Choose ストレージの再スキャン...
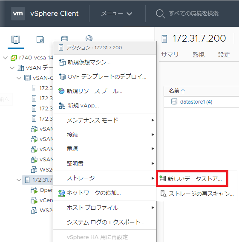This screenshot has width=239, height=242. 196,194
